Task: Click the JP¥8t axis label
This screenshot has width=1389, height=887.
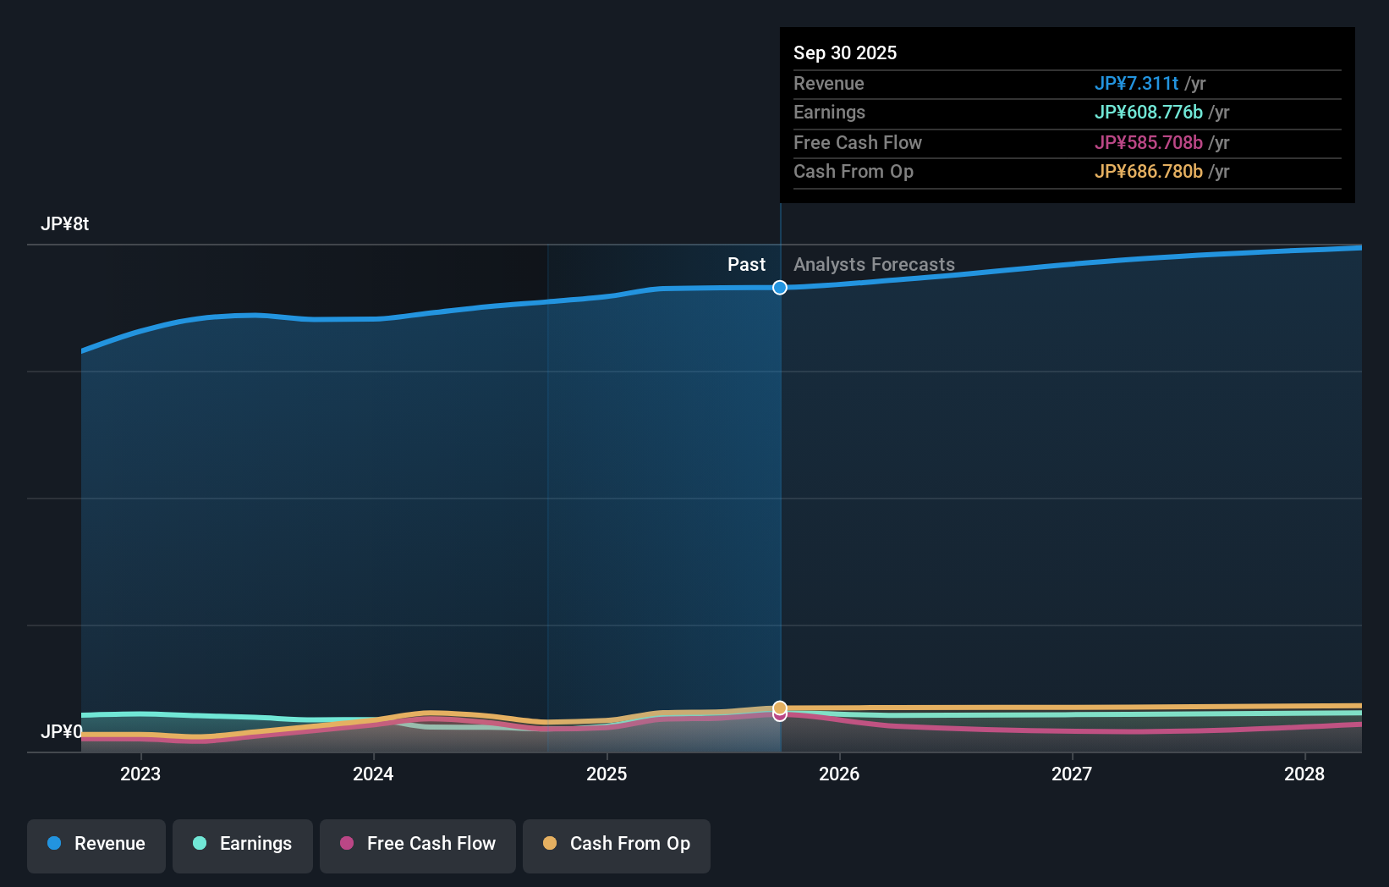Action: [67, 223]
